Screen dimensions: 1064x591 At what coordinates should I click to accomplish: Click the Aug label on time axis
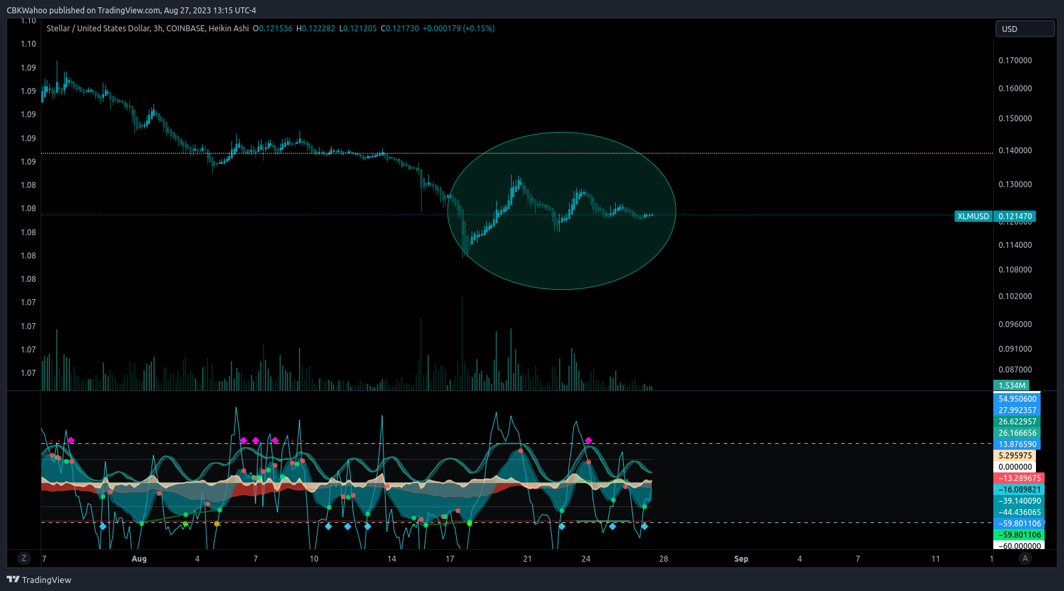[x=139, y=559]
